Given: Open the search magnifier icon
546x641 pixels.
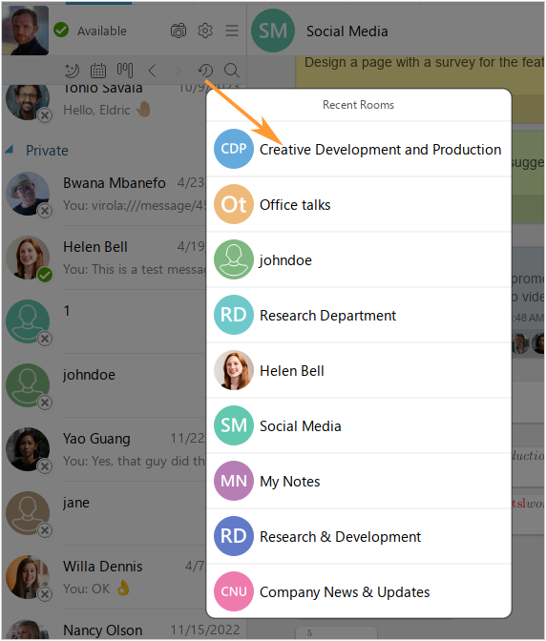Looking at the screenshot, I should [232, 71].
